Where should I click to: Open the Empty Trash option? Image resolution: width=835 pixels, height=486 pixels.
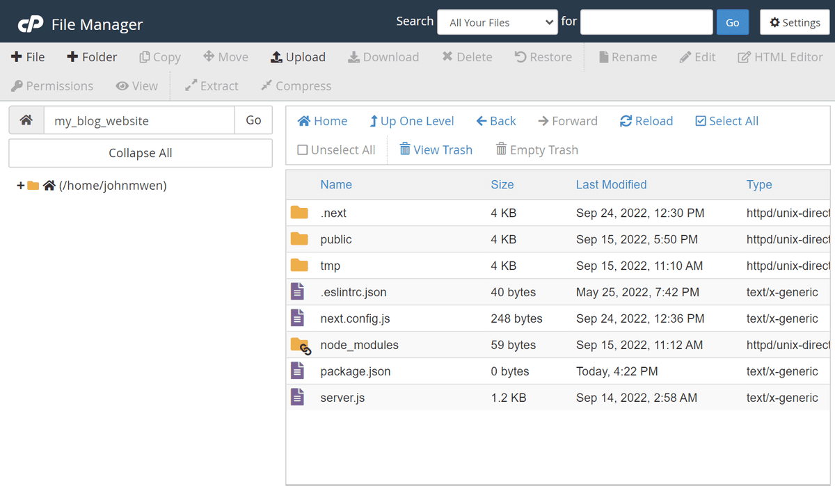click(x=536, y=149)
